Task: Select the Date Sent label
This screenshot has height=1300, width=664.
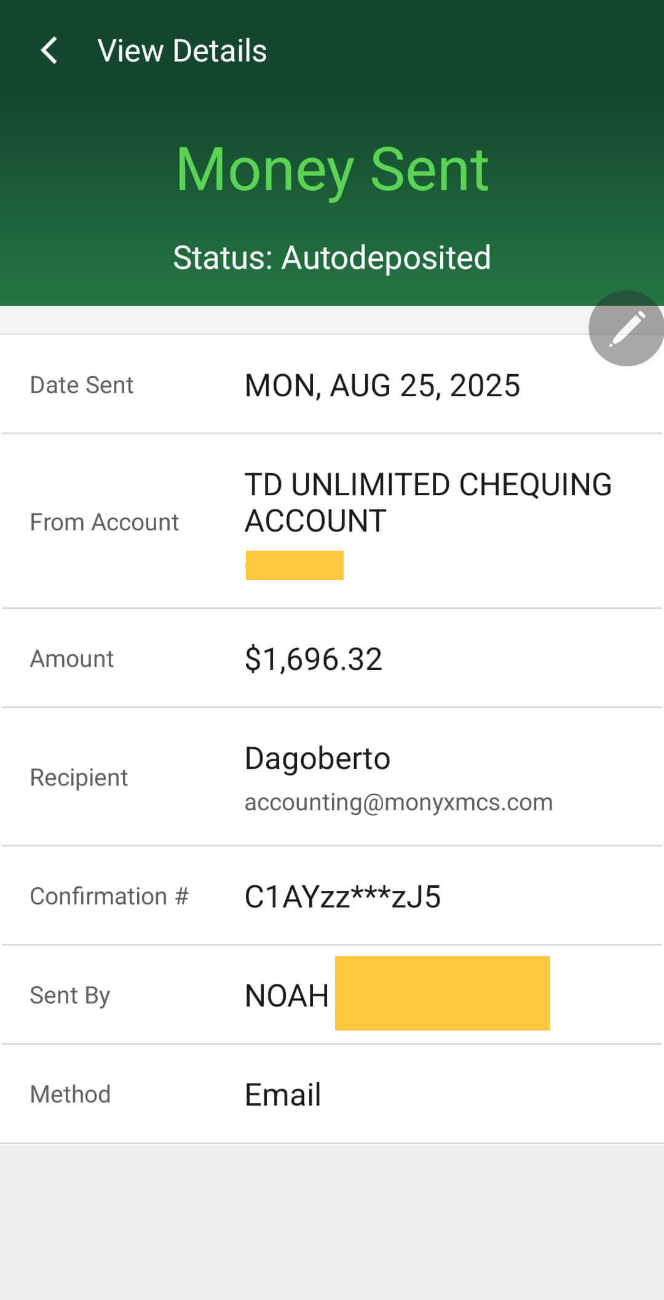Action: 82,385
